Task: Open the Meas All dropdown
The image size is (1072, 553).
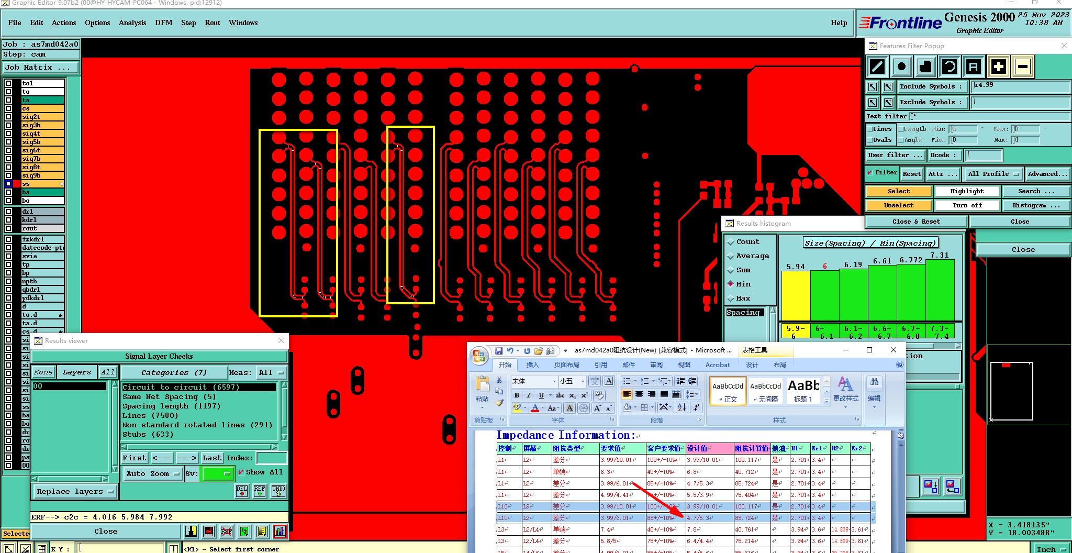Action: click(271, 372)
